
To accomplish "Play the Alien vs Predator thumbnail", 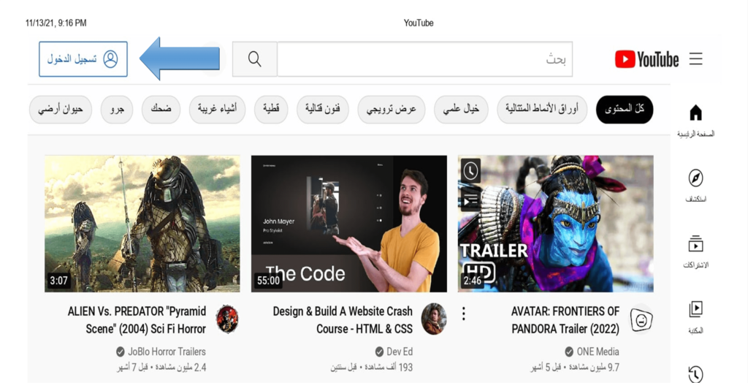I will [142, 224].
